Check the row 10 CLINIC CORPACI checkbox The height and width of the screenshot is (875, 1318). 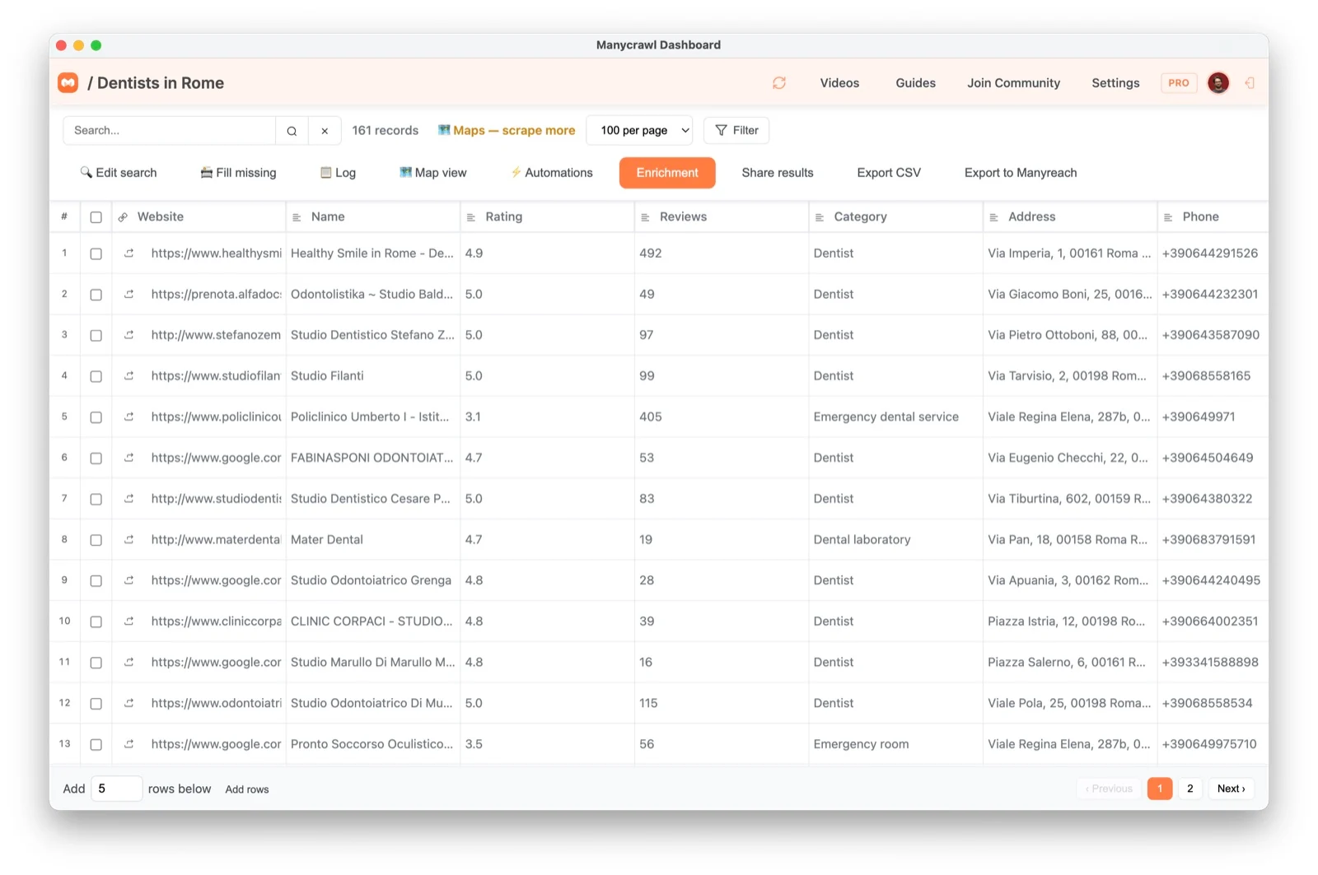point(96,621)
